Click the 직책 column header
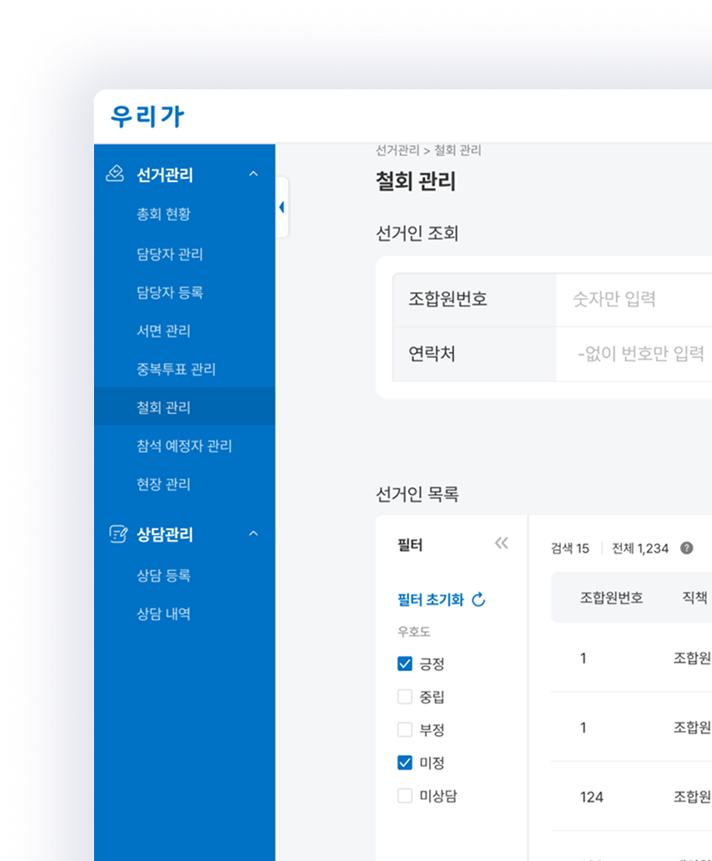 pos(694,597)
